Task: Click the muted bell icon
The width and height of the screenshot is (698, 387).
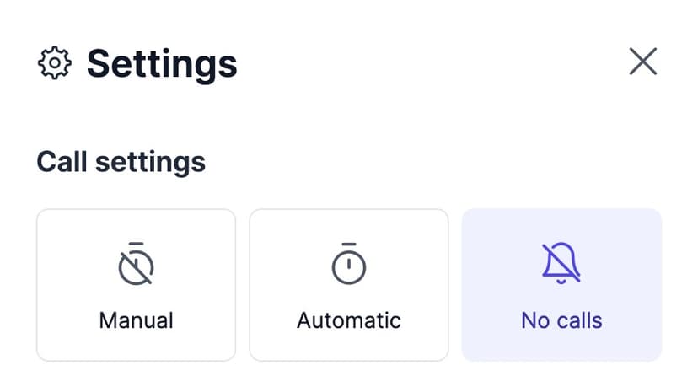Action: pos(561,264)
